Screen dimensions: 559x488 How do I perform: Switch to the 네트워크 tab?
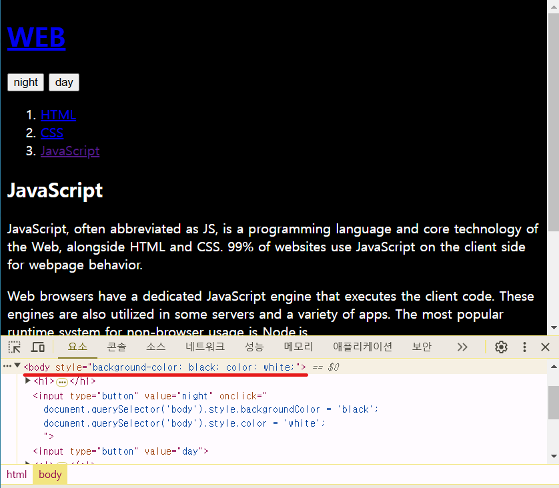click(205, 347)
